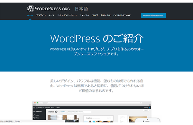Viewport: 193px width, 125px height.
Task: Visit the フォーラム section
Action: click(84, 15)
